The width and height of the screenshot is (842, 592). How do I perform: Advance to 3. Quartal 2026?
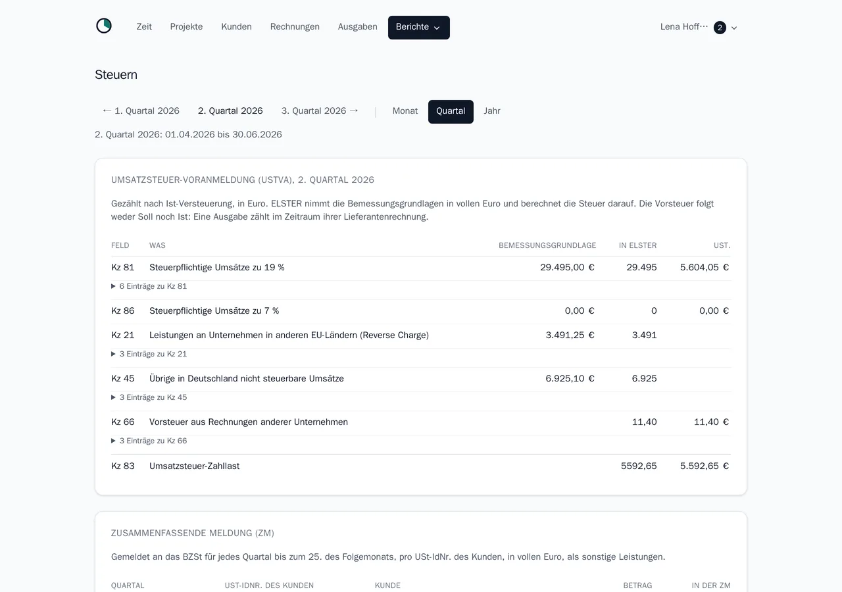[x=320, y=111]
